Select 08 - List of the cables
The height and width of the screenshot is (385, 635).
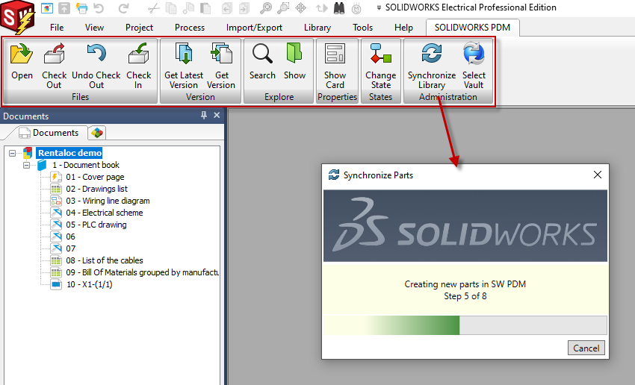click(x=105, y=260)
